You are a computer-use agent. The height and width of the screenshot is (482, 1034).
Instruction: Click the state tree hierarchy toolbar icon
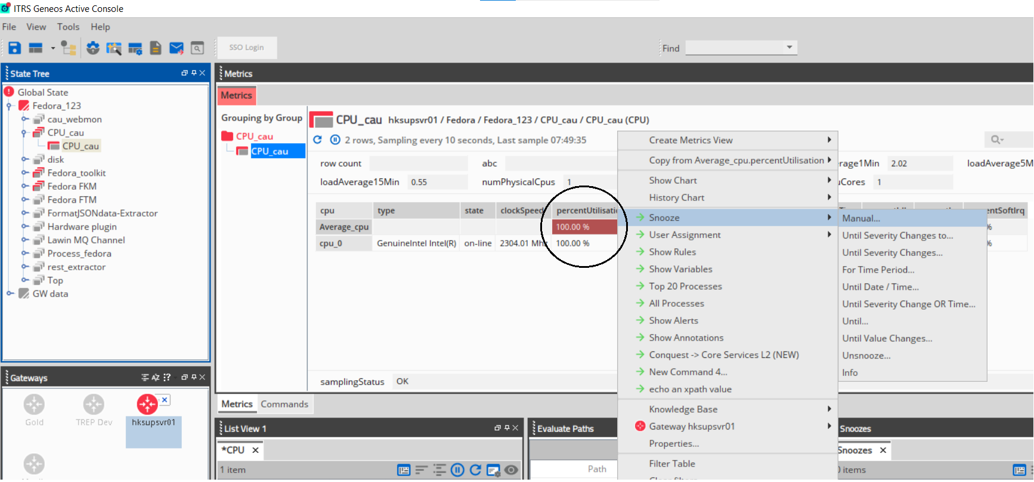[x=69, y=48]
